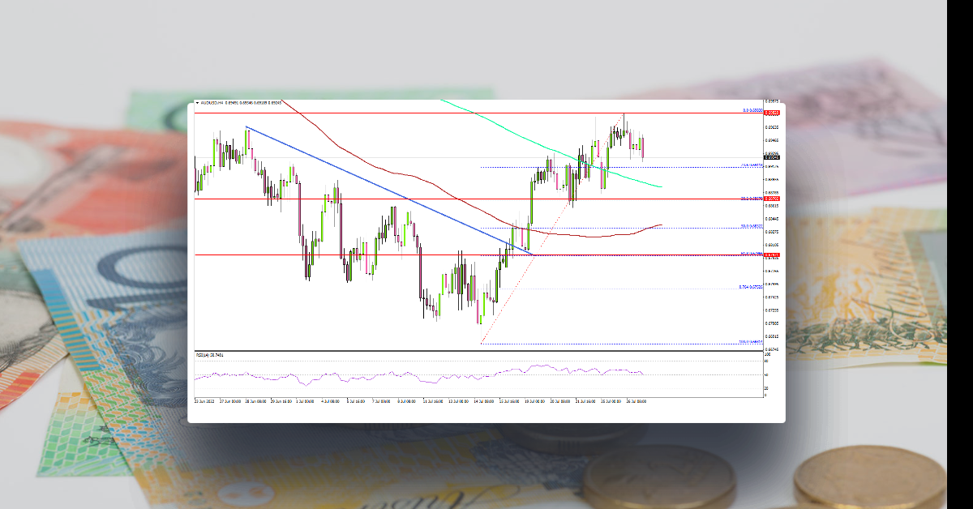Click the 0.704 Fibonacci level label

(x=748, y=289)
